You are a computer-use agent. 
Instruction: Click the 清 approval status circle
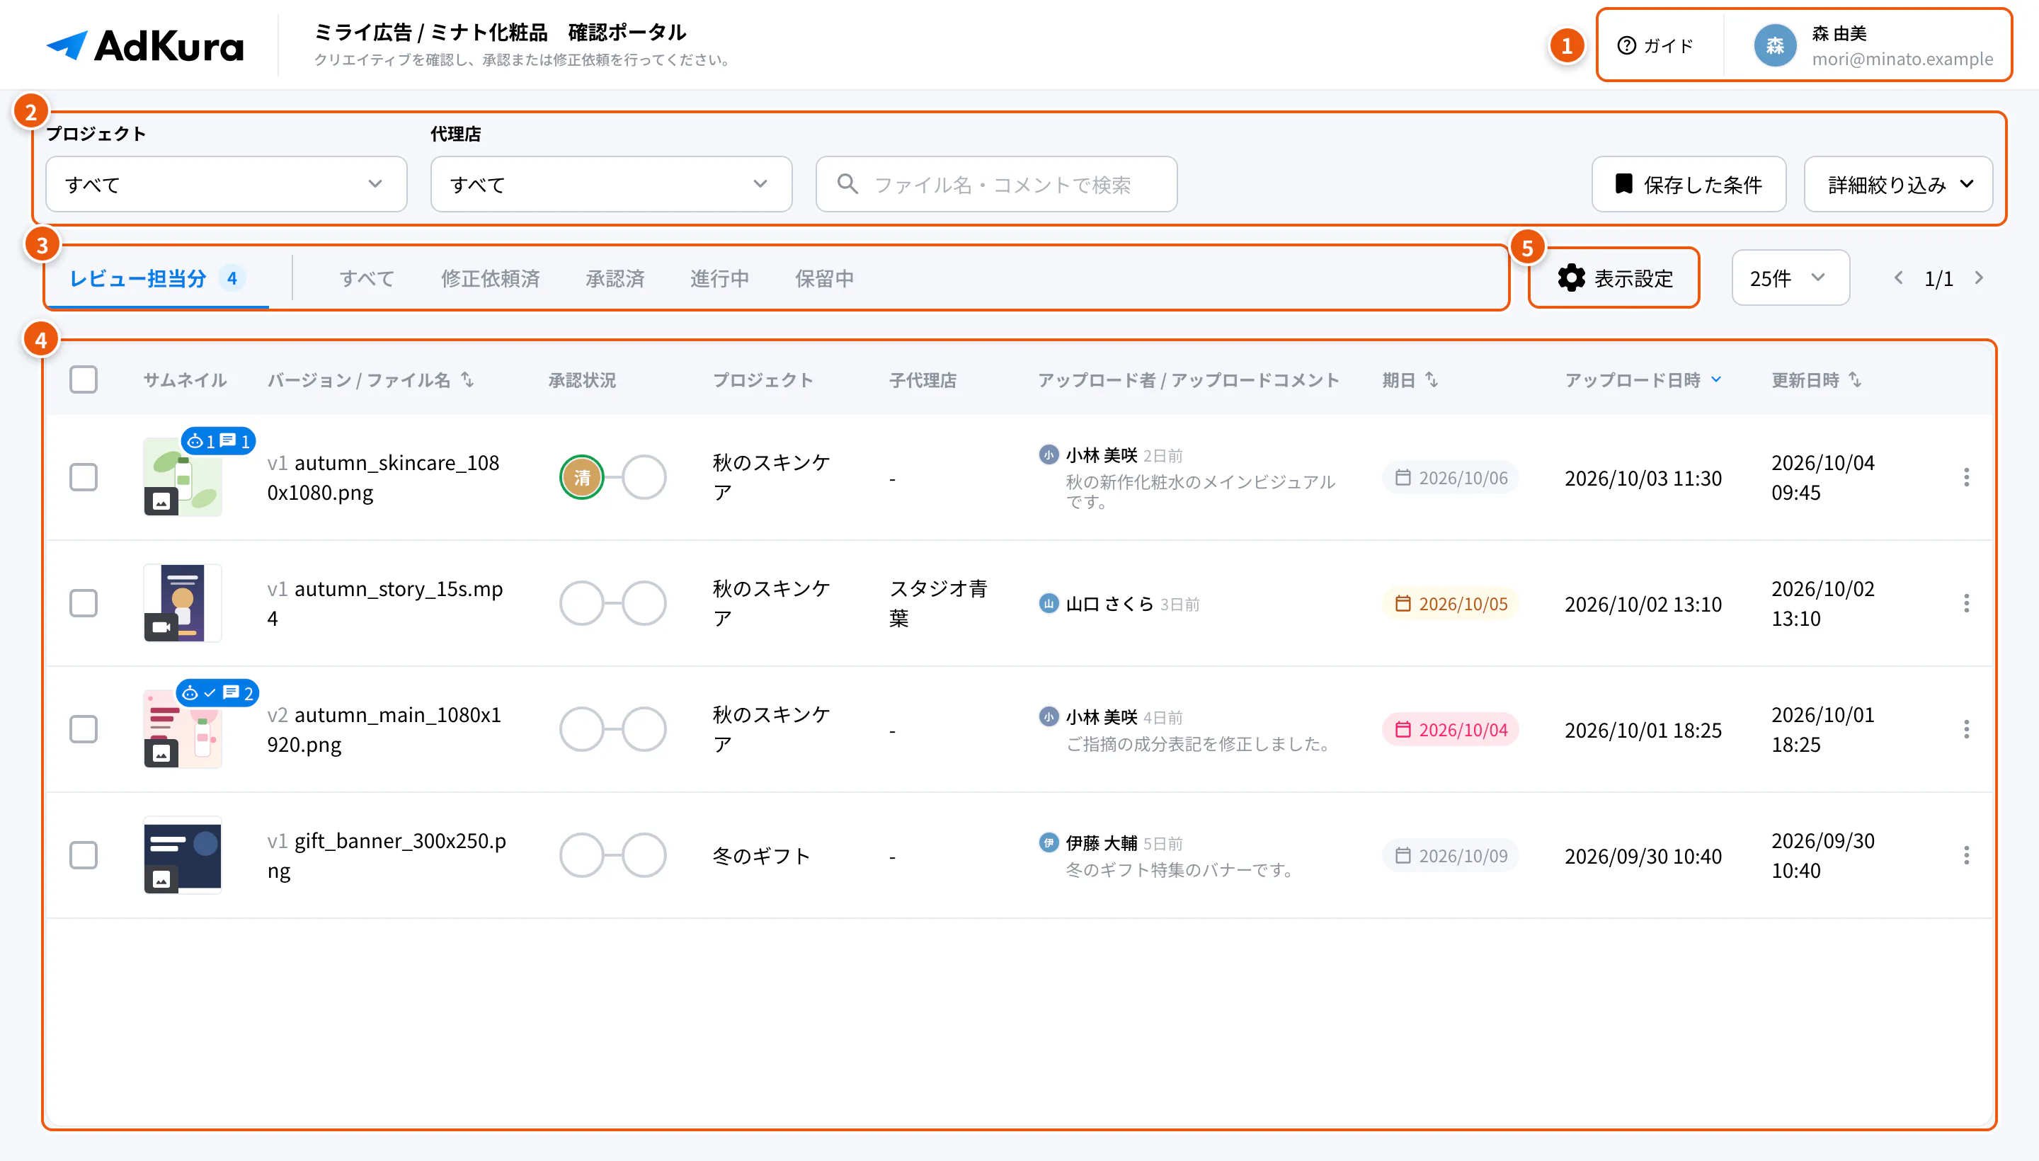581,477
